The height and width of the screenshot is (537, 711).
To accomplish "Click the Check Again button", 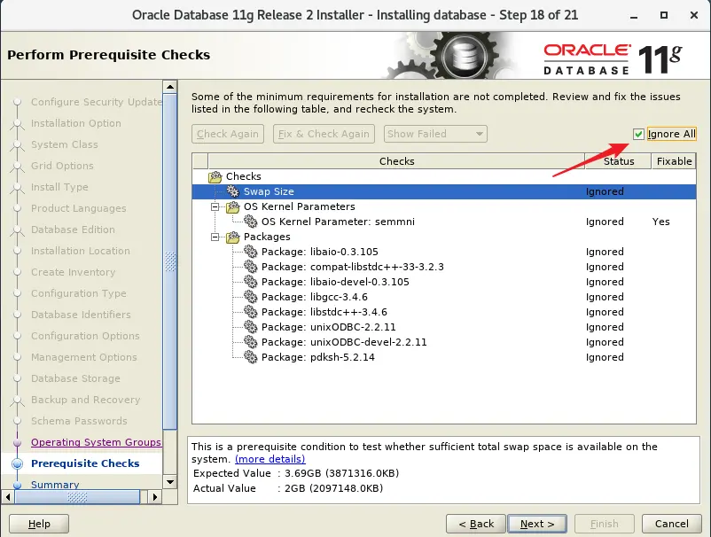I will pos(228,134).
